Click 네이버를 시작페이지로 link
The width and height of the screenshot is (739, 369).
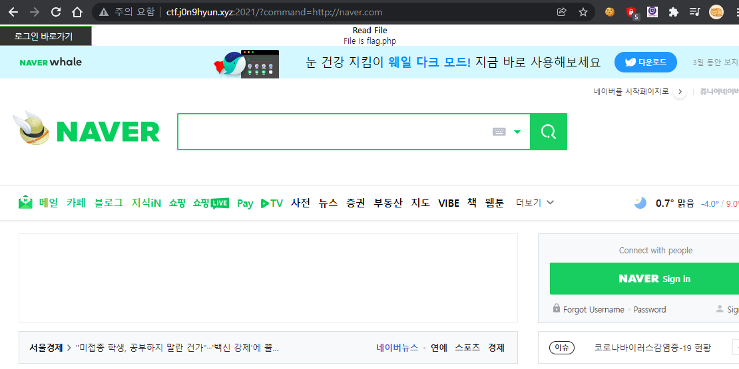631,91
